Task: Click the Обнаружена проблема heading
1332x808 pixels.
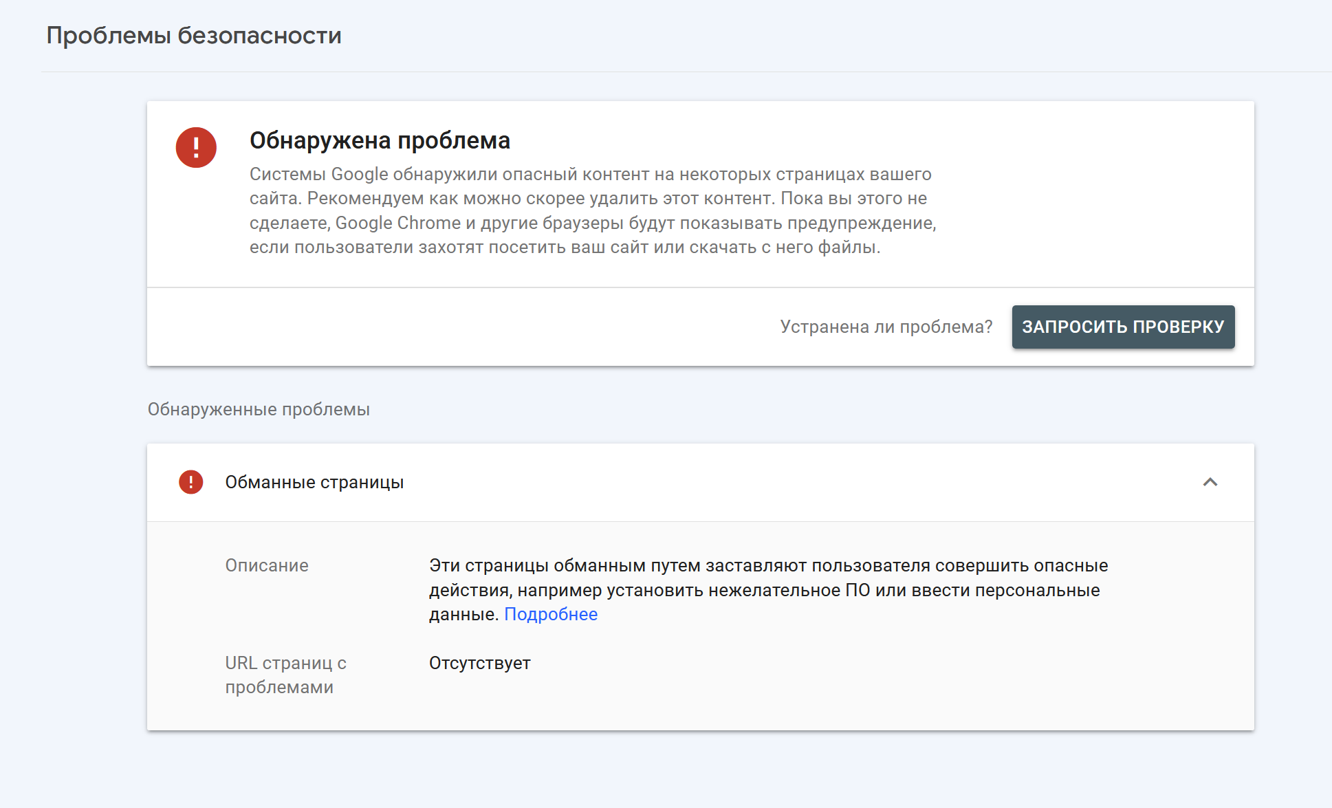Action: click(380, 140)
